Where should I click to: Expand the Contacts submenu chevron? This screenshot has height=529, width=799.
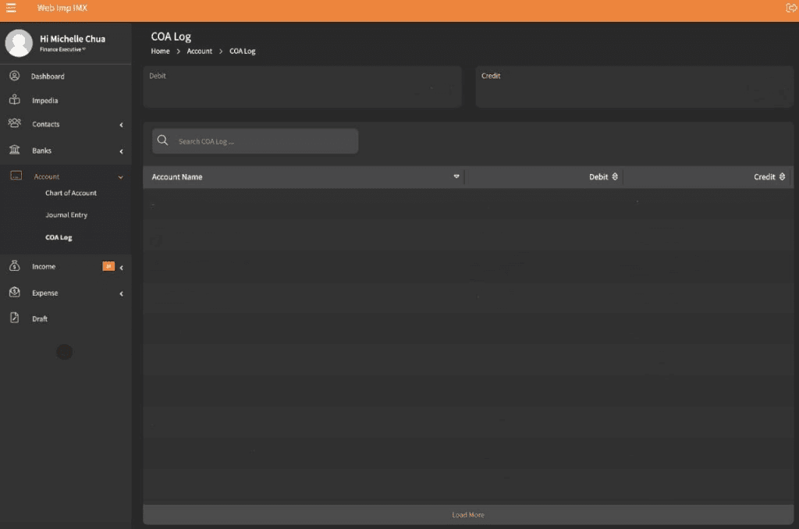[121, 125]
